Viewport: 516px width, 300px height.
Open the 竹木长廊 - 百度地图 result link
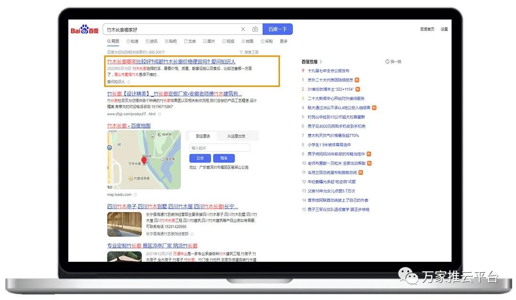(129, 126)
